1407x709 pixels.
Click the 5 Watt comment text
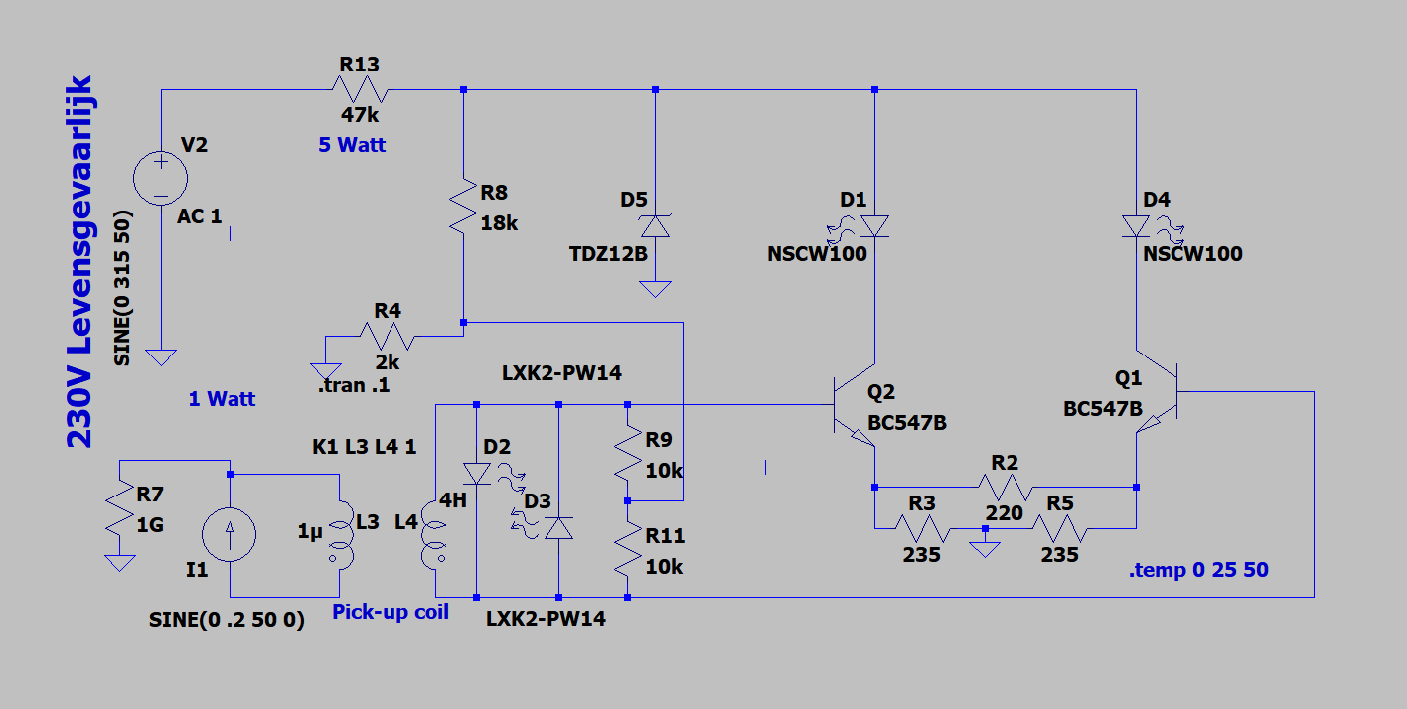[352, 145]
